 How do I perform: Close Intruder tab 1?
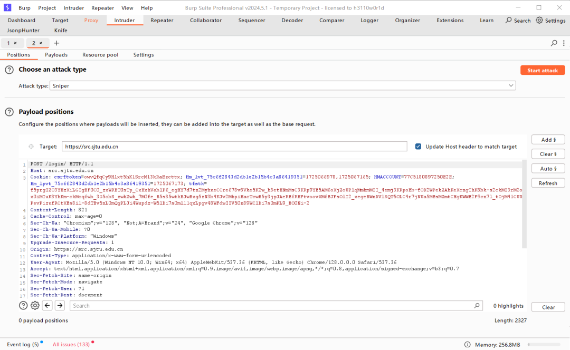click(15, 43)
